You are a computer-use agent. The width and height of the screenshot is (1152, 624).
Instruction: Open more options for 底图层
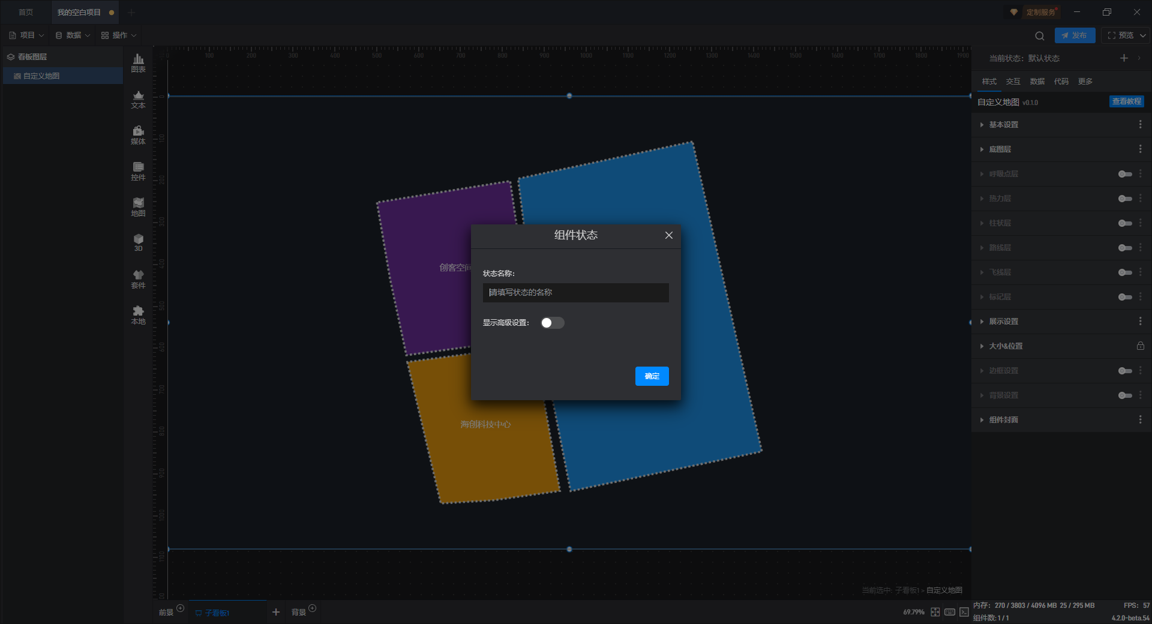(x=1140, y=149)
